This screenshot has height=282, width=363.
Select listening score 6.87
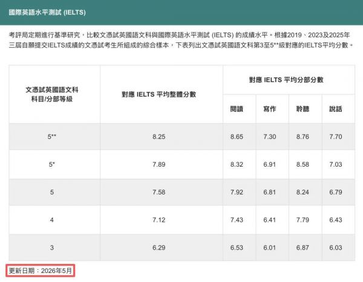tap(302, 248)
